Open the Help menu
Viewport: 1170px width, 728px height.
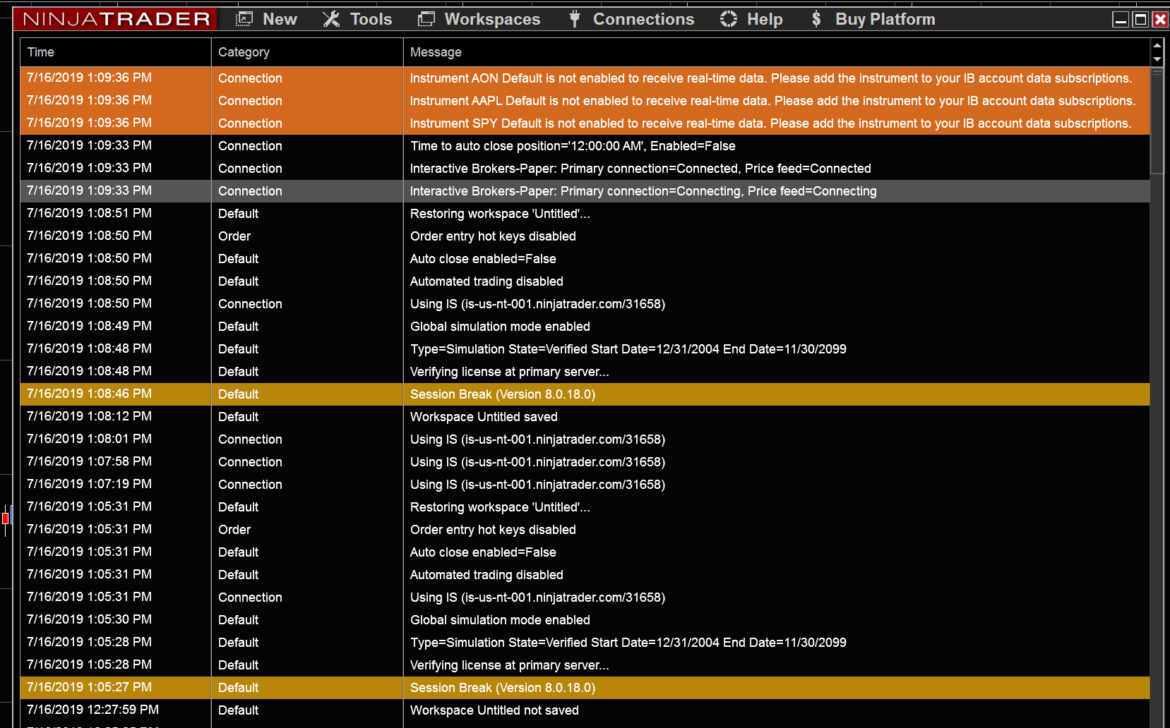[751, 19]
